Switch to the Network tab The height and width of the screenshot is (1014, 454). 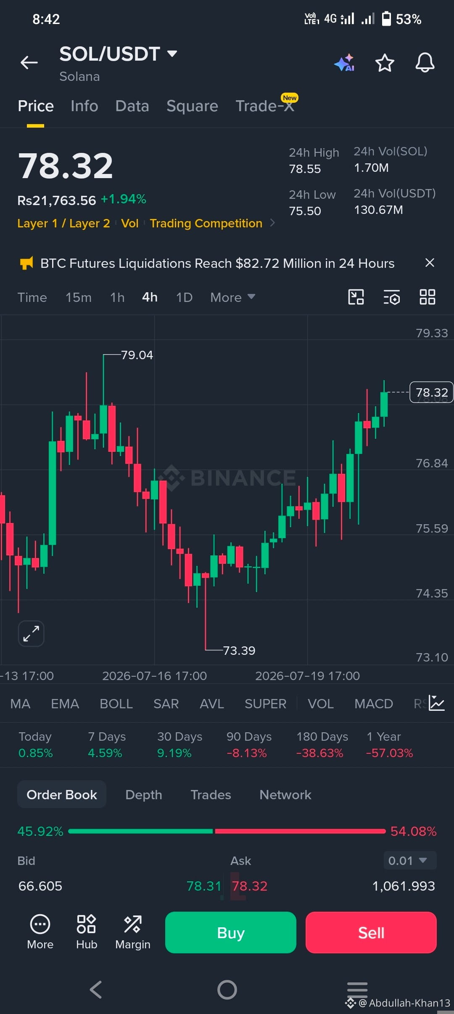(285, 795)
